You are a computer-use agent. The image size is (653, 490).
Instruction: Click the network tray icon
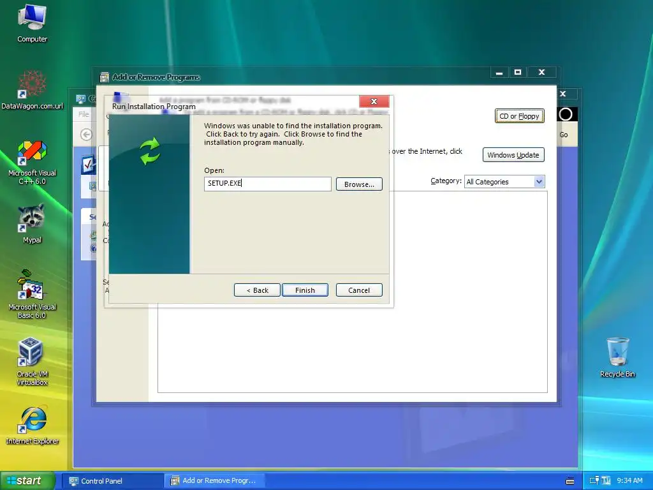(x=594, y=481)
